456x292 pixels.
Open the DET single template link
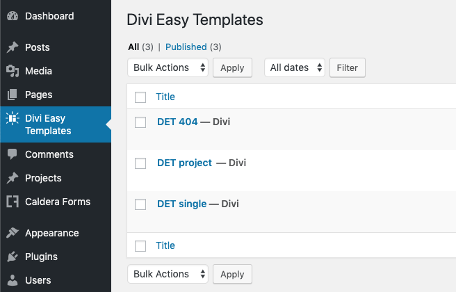(181, 204)
